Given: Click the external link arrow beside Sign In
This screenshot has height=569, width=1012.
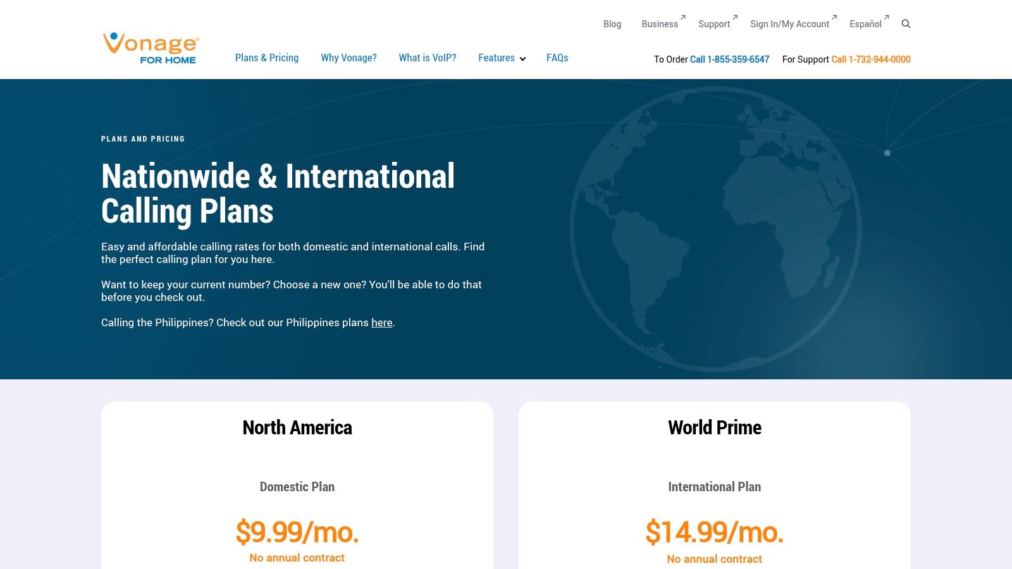Looking at the screenshot, I should pos(834,18).
